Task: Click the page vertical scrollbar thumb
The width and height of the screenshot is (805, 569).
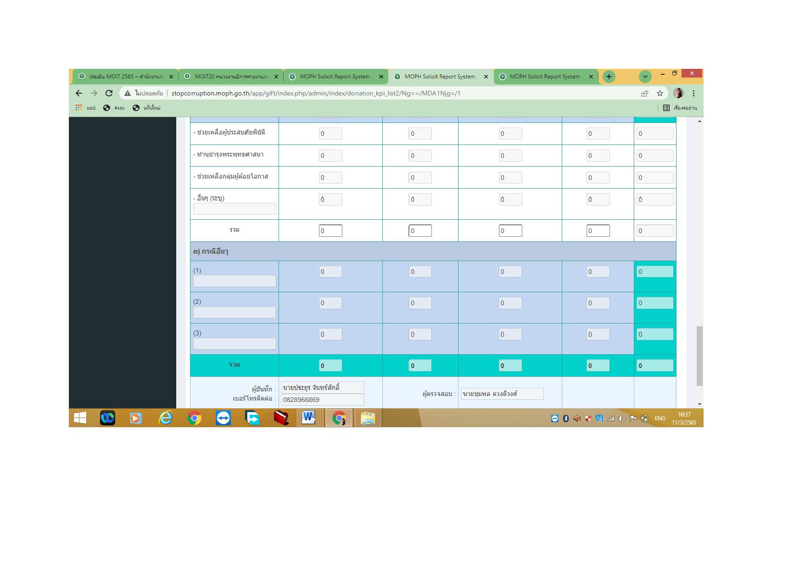Action: [699, 356]
